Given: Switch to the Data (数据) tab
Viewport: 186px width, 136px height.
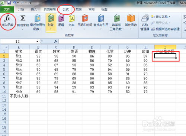Looking at the screenshot, I should coord(78,9).
